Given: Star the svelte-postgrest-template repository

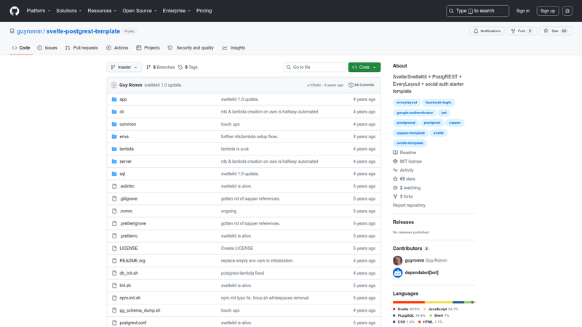Looking at the screenshot, I should pyautogui.click(x=556, y=31).
